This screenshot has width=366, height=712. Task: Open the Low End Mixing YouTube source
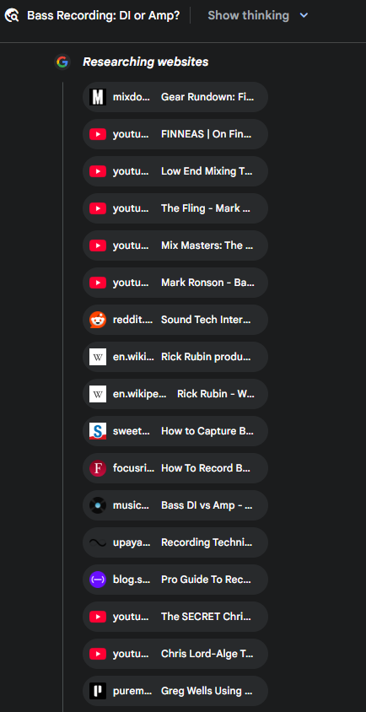[175, 171]
